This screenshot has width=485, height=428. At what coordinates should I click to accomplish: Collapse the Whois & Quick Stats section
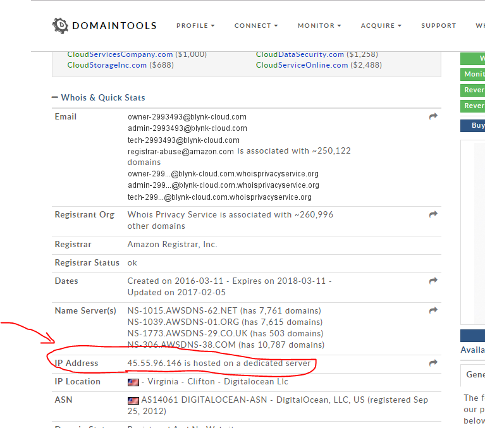click(x=99, y=98)
